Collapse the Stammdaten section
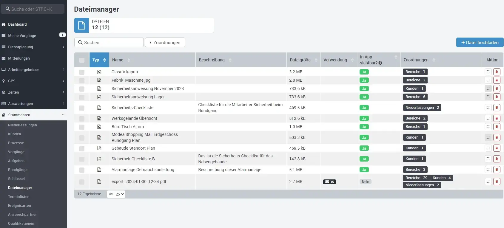504x228 pixels. pyautogui.click(x=33, y=115)
